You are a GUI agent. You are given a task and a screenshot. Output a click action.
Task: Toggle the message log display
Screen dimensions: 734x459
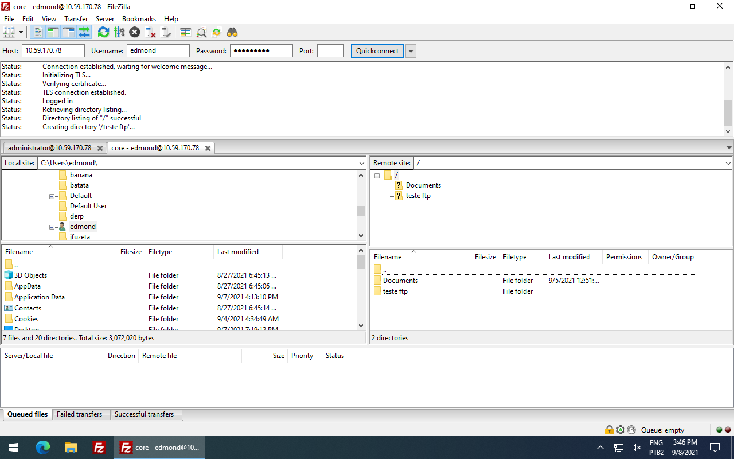[x=37, y=32]
